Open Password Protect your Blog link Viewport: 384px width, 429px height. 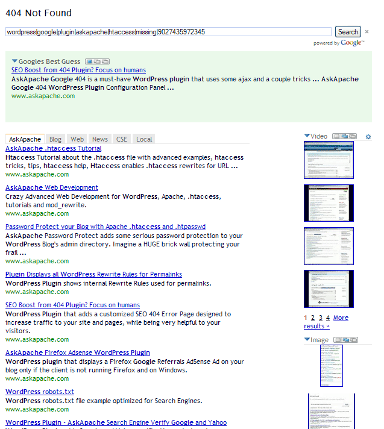105,227
